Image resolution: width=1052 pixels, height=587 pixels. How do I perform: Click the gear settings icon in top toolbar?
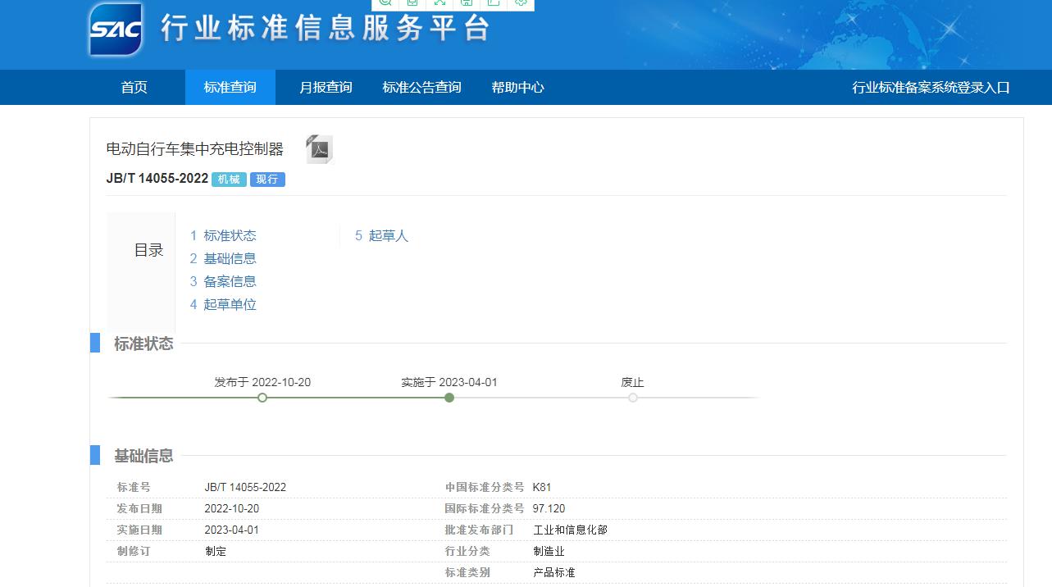pyautogui.click(x=521, y=2)
